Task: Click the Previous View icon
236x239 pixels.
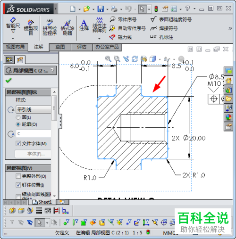Action: pyautogui.click(x=126, y=59)
